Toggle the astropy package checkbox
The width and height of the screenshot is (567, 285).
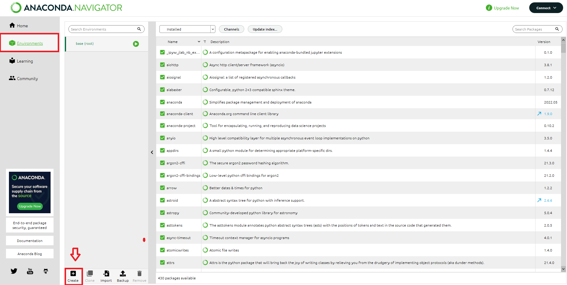coord(162,213)
